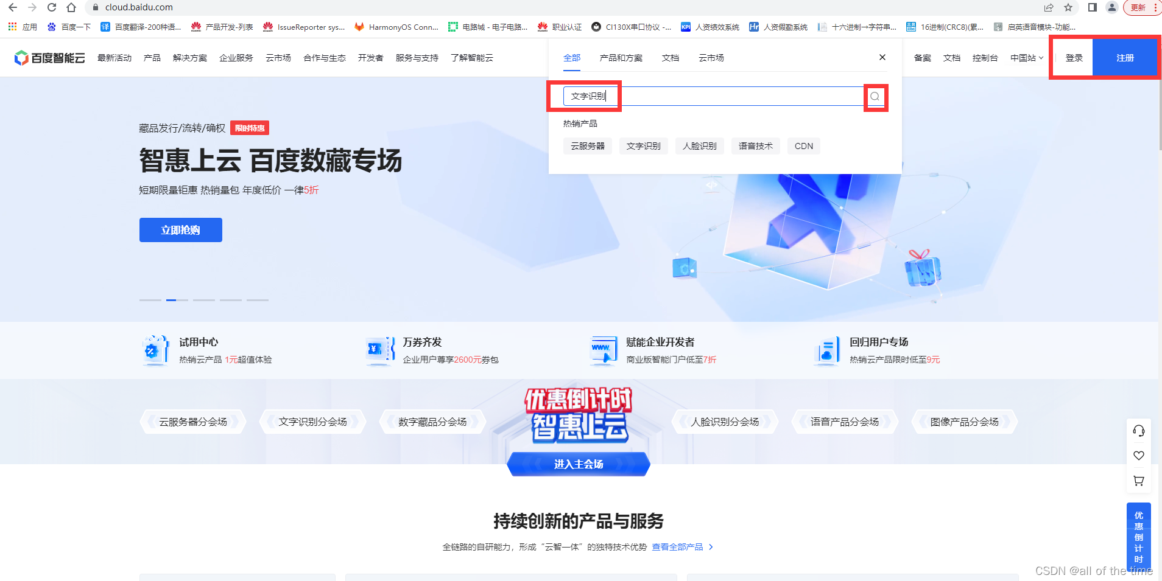Viewport: 1162px width, 581px height.
Task: Go to browser home icon
Action: click(x=71, y=7)
